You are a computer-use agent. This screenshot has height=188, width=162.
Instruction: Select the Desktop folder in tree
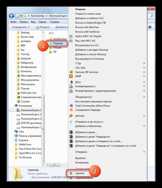(25, 33)
